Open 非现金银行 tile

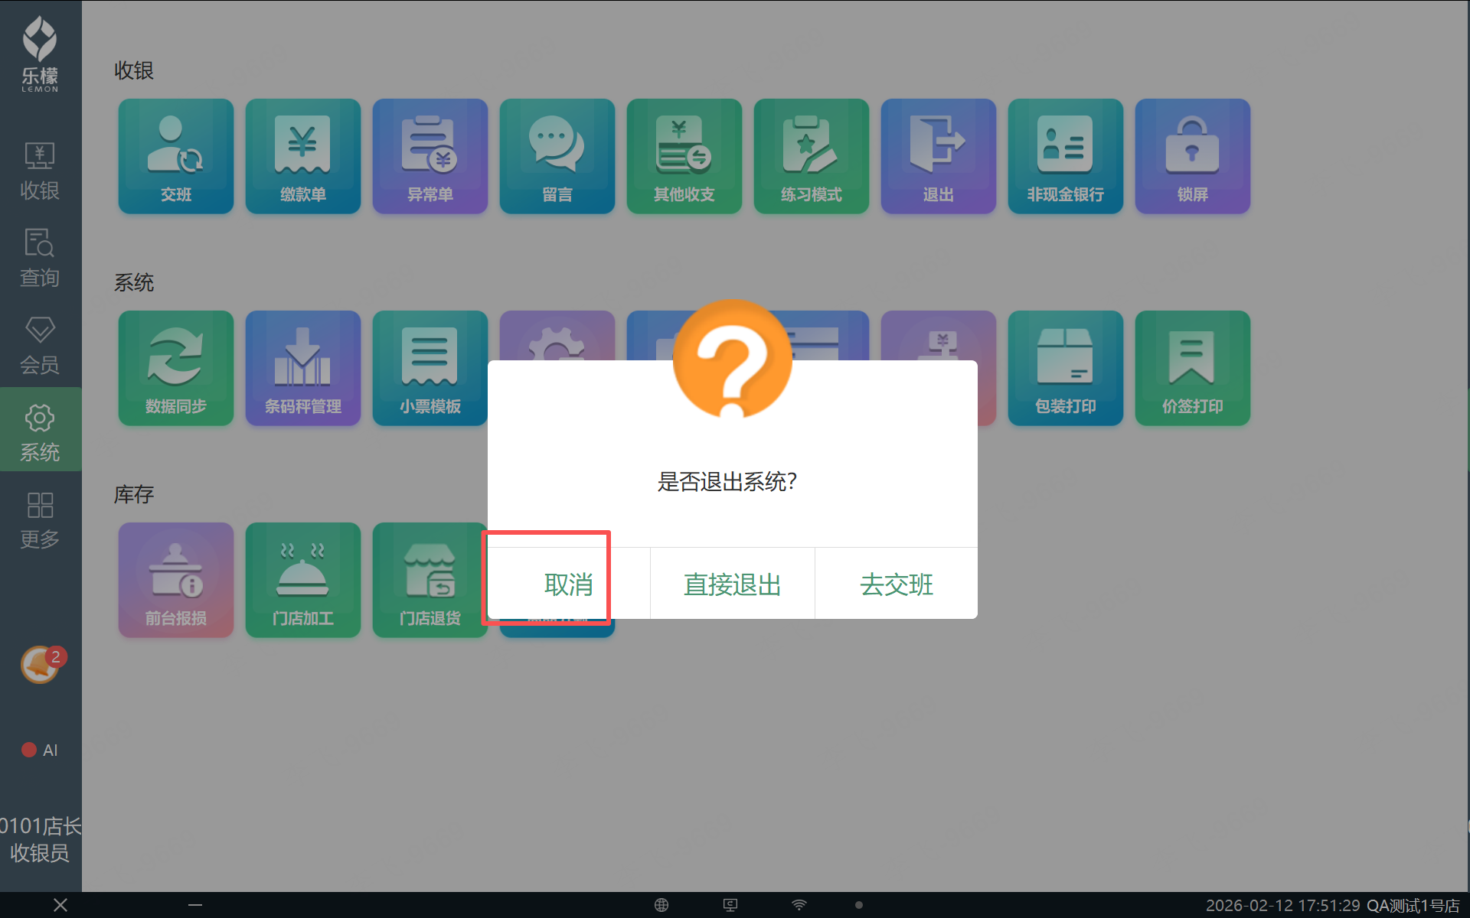pyautogui.click(x=1065, y=156)
